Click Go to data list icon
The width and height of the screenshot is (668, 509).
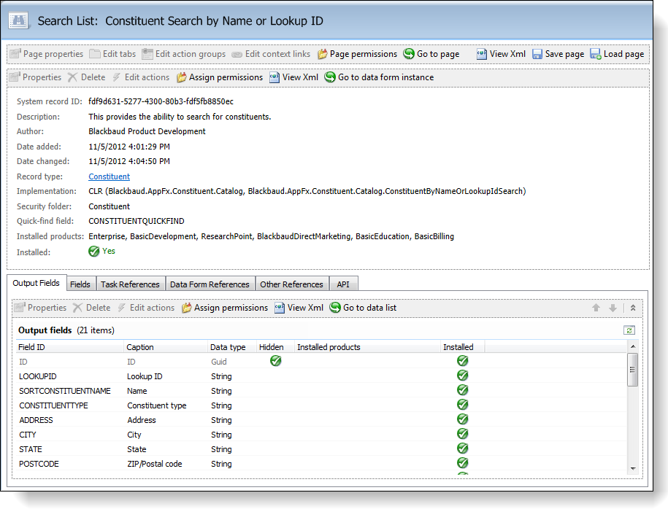point(335,308)
